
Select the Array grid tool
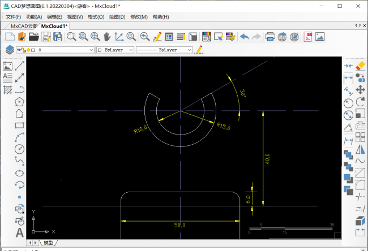point(360,137)
